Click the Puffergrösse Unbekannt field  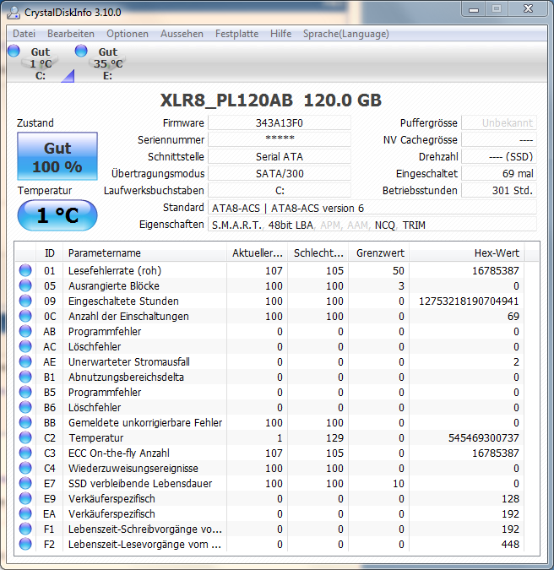click(x=499, y=123)
